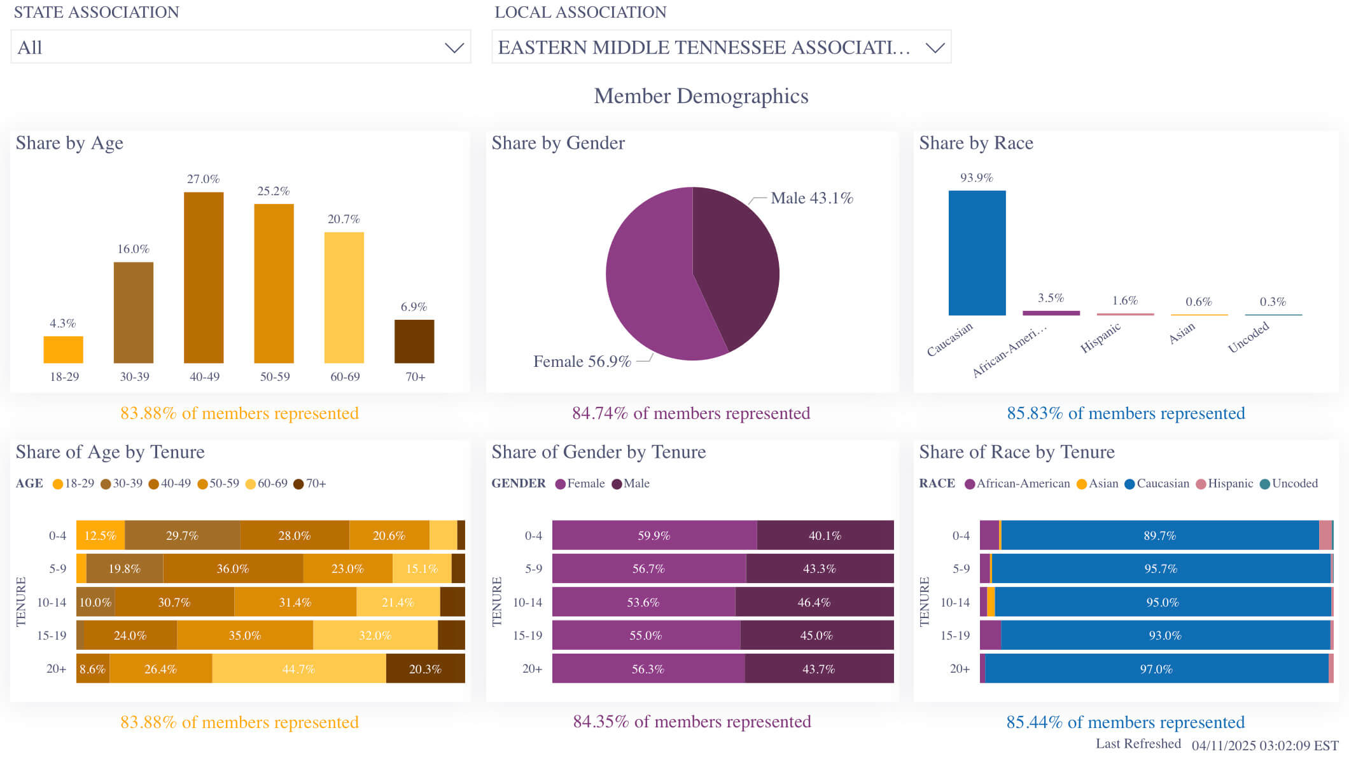This screenshot has height=763, width=1349.
Task: Select the Male gender legend marker
Action: click(617, 484)
